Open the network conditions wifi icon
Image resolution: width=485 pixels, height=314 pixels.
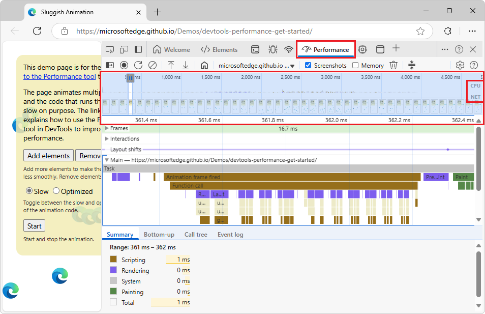[x=289, y=49]
